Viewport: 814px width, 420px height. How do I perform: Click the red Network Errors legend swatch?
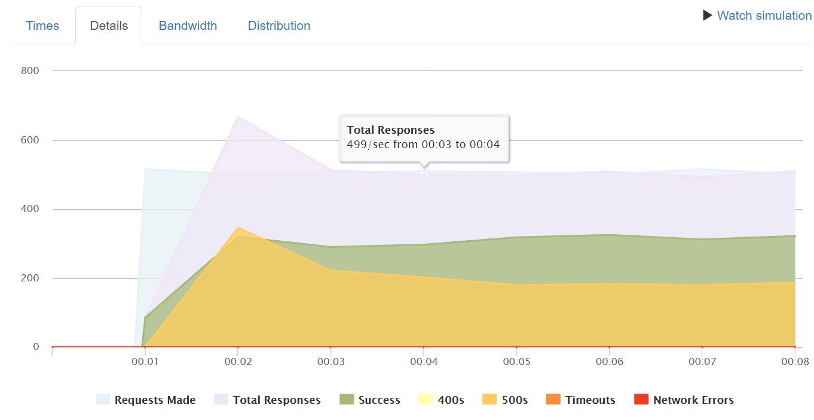[641, 400]
